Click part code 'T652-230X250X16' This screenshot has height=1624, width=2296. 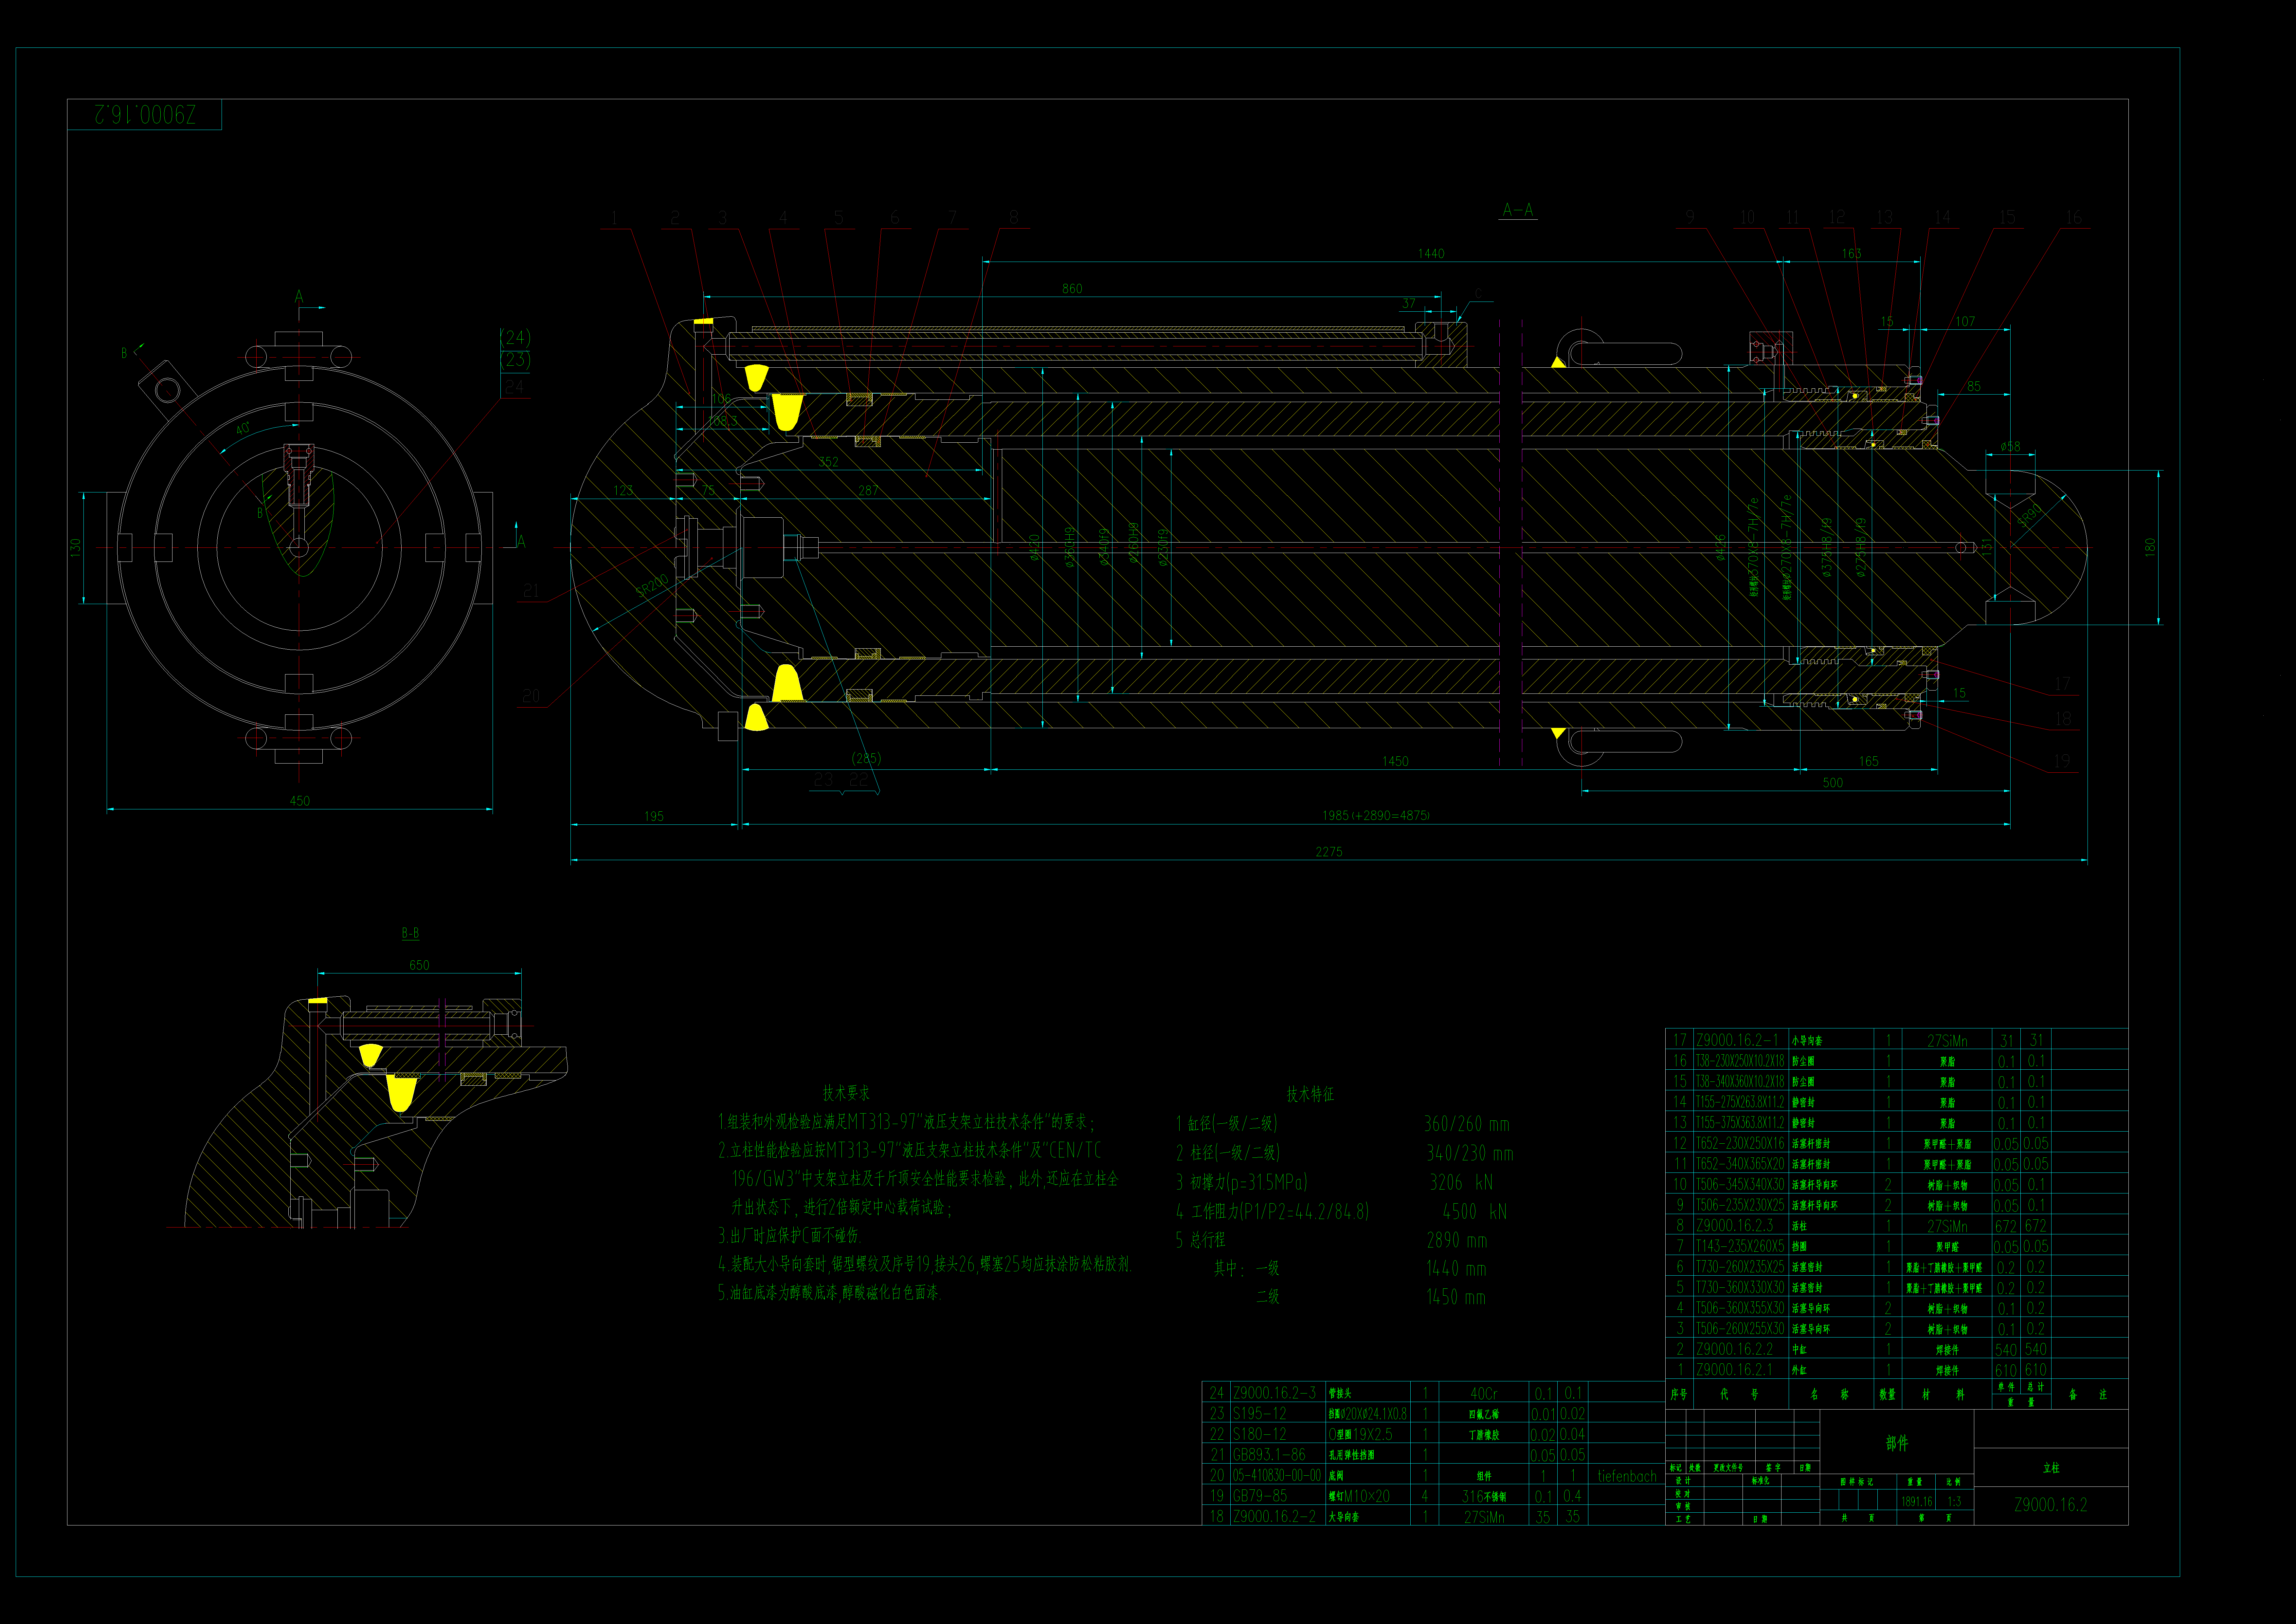click(x=1740, y=1143)
